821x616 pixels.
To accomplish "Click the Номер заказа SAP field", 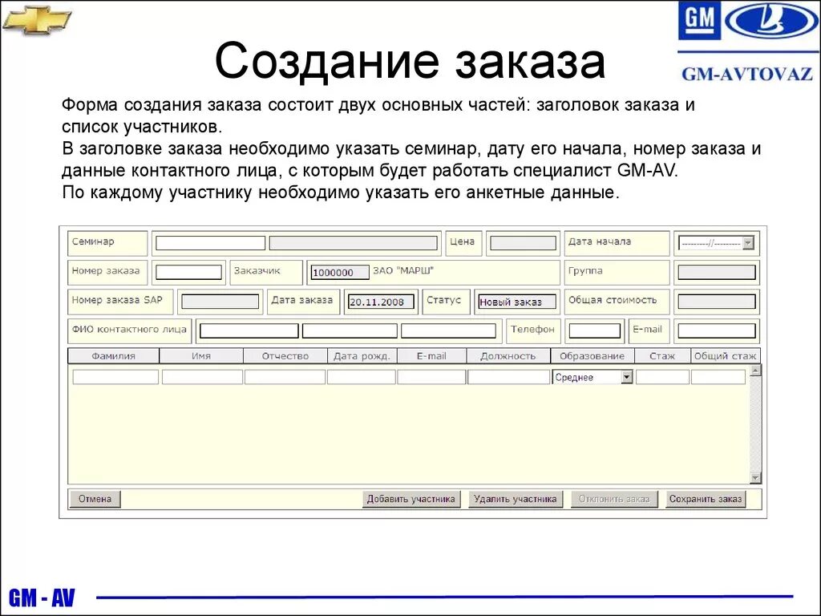I will [220, 302].
